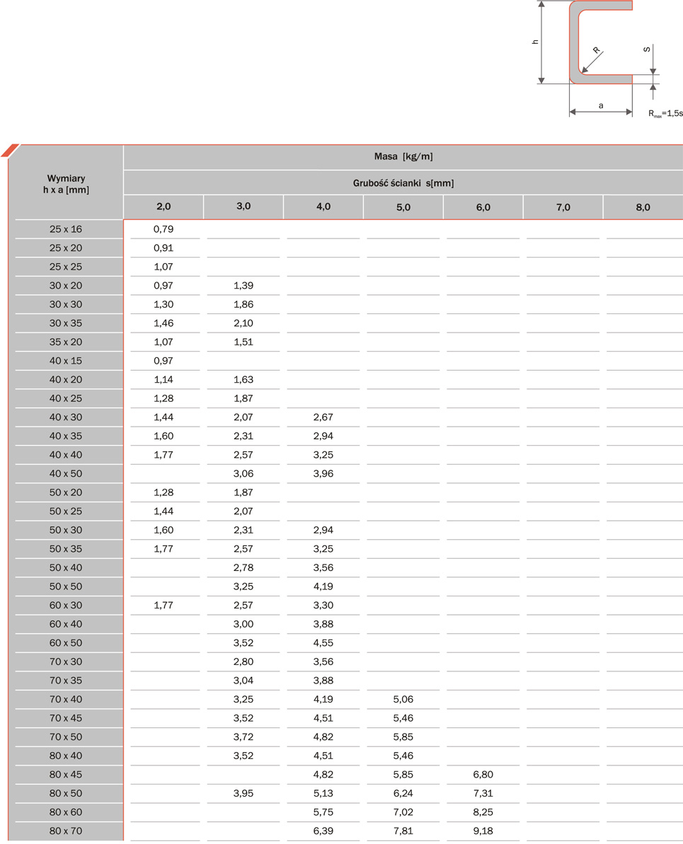
Task: Select the 3,0 thickness column header
Action: coord(243,207)
